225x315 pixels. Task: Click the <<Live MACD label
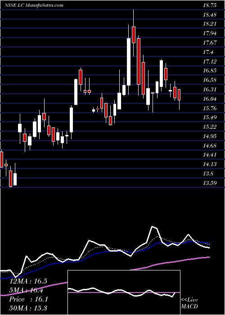189,303
